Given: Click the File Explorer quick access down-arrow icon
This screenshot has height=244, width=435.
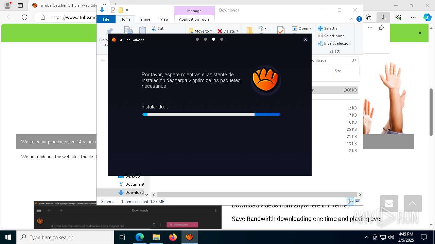Looking at the screenshot, I should [x=102, y=10].
